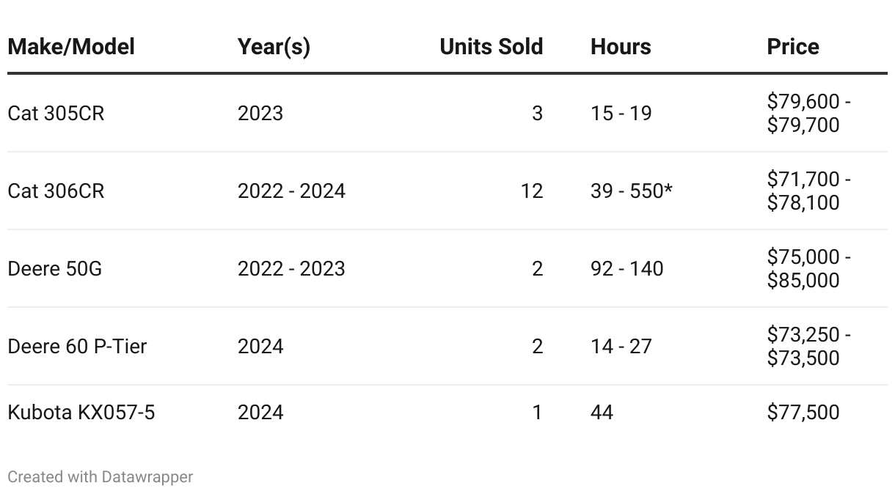The width and height of the screenshot is (895, 494).
Task: Select the Cat 305CR row label
Action: pos(56,114)
